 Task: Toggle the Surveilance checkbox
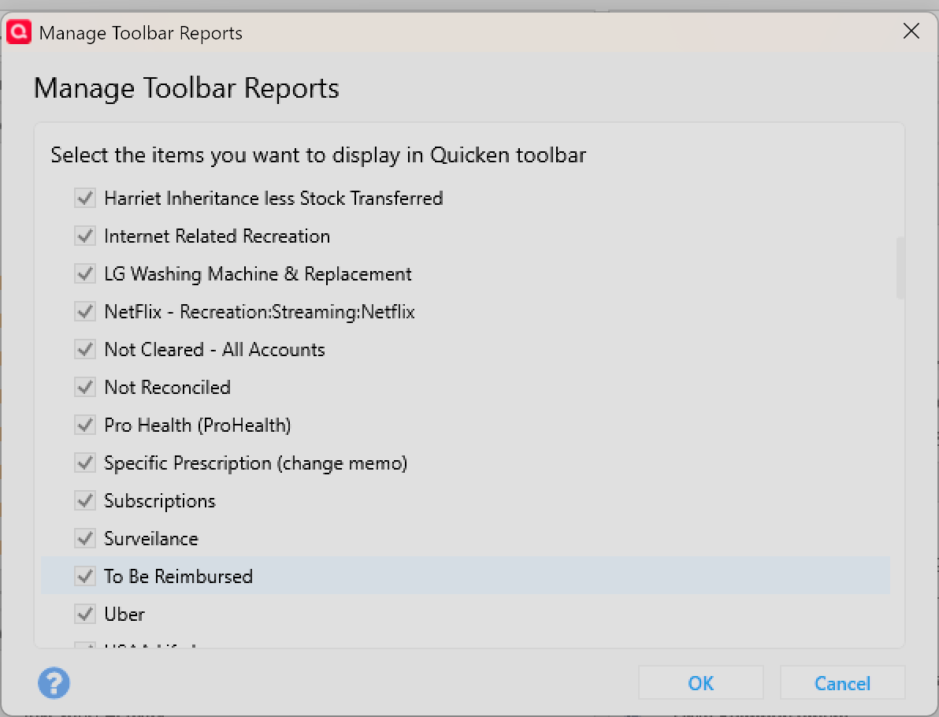(85, 538)
